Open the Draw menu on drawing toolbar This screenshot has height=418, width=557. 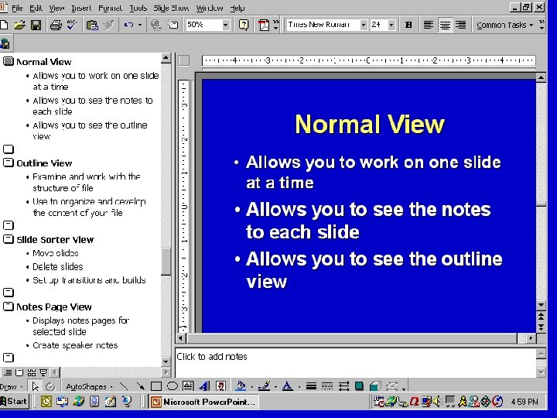[11, 386]
